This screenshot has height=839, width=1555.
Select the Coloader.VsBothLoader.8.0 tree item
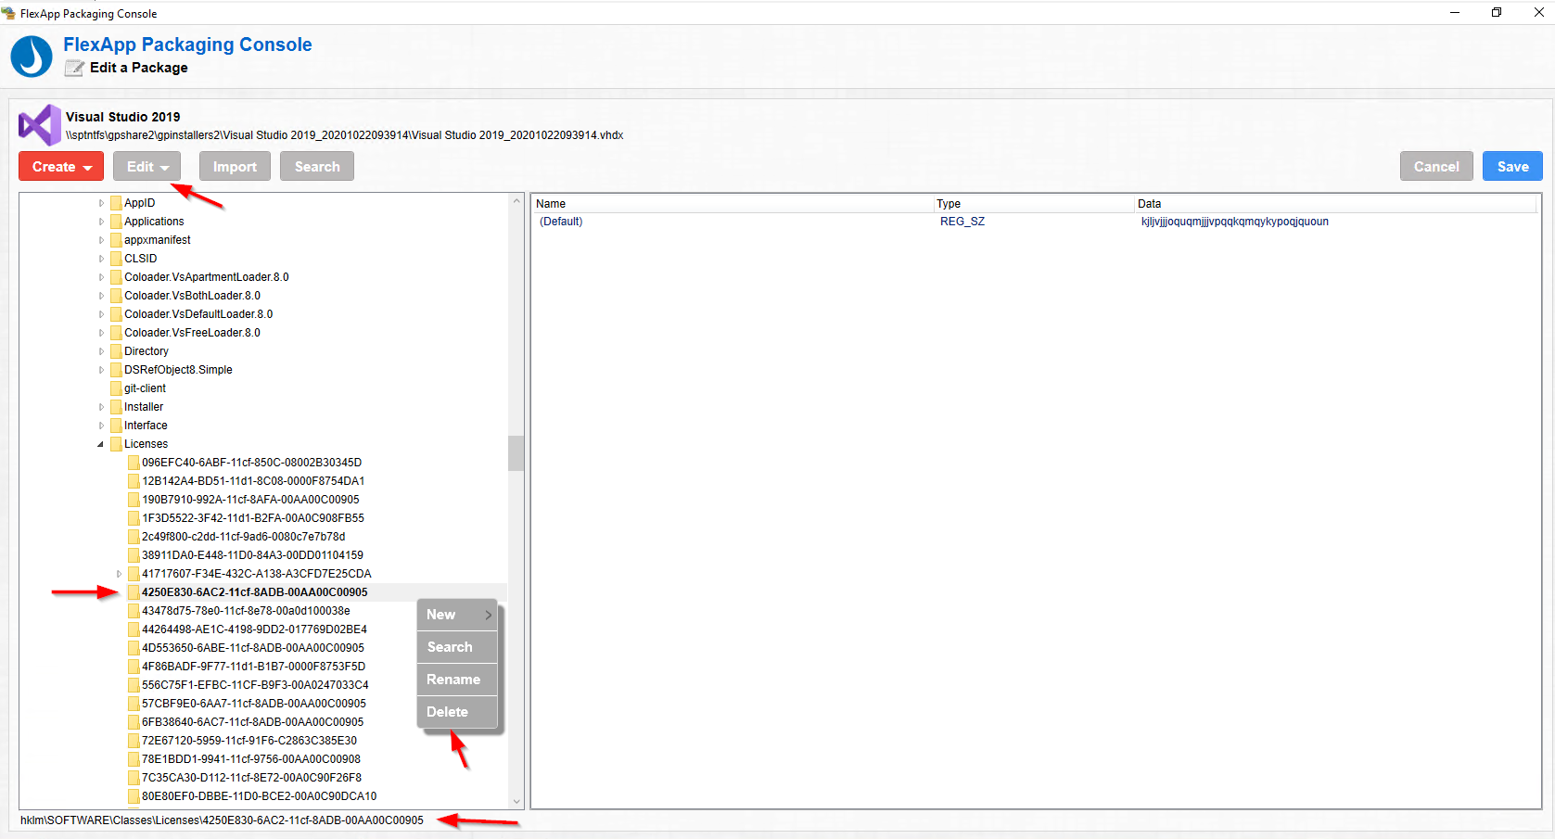pyautogui.click(x=192, y=296)
